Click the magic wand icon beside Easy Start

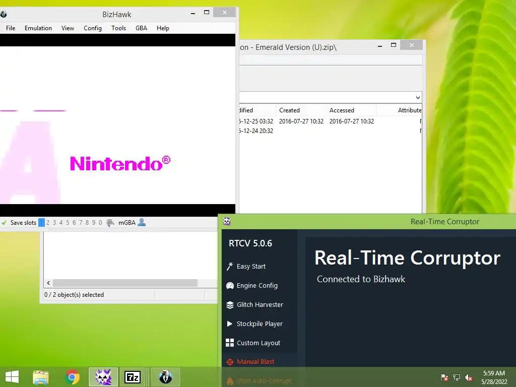click(x=230, y=266)
